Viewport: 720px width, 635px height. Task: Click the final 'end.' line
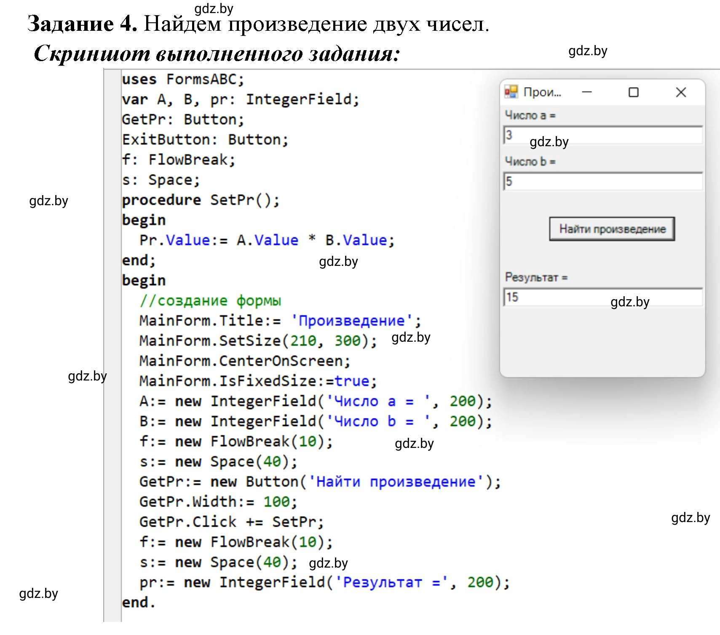click(x=139, y=603)
